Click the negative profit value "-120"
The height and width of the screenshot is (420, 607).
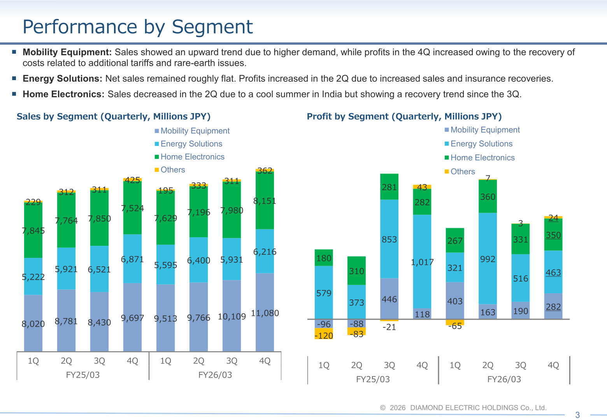click(324, 336)
